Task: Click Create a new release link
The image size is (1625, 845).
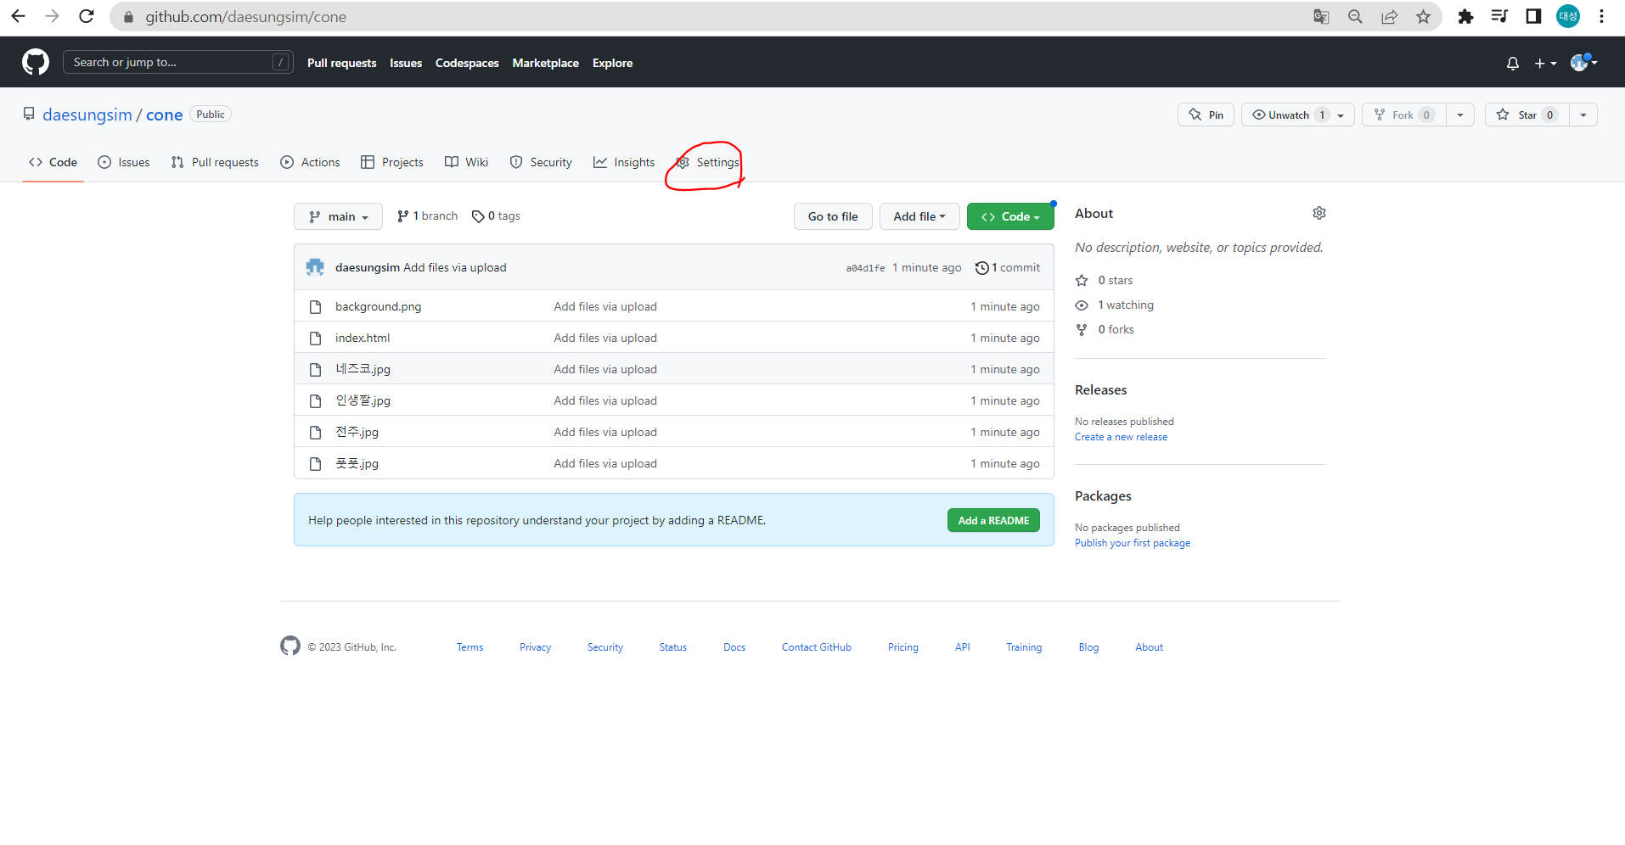Action: [1121, 437]
